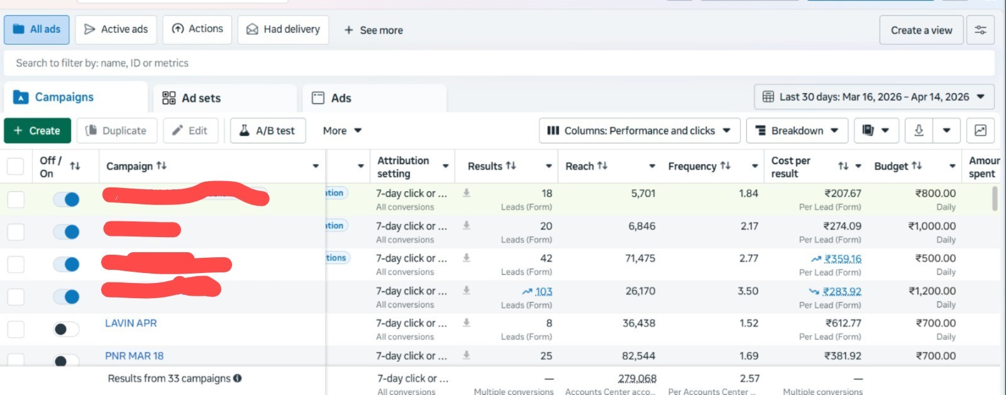Screen dimensions: 1006x395
Task: Open the Attribution setting column dropdown arrow
Action: pos(445,166)
